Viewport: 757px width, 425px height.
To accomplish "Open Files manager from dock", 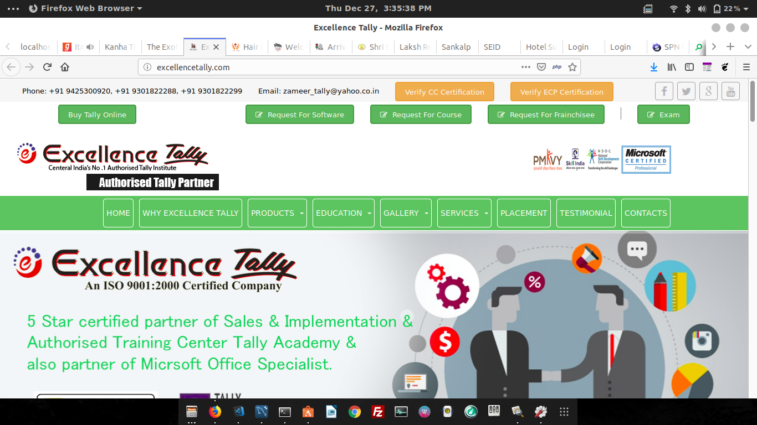I will click(192, 412).
